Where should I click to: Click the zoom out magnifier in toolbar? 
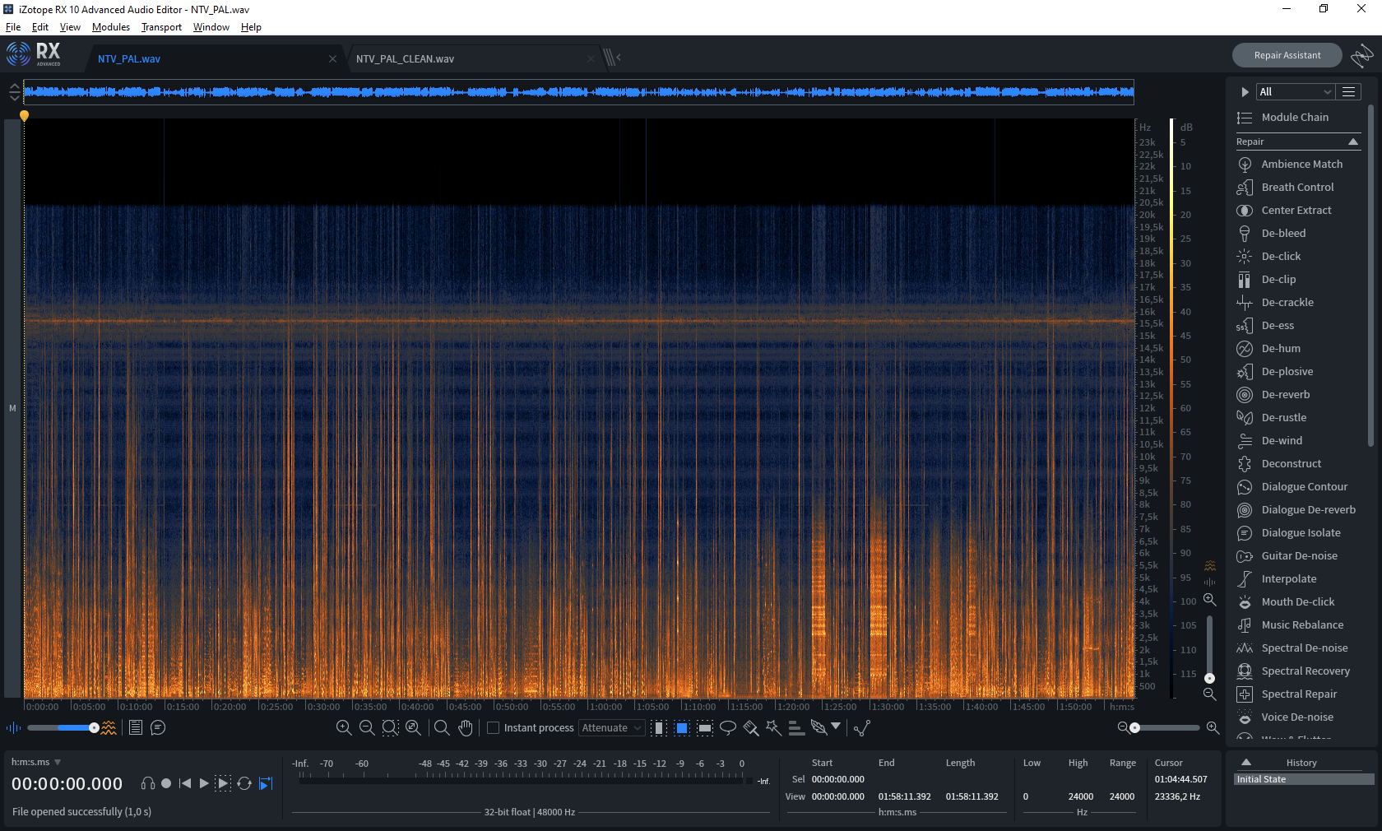[x=367, y=728]
